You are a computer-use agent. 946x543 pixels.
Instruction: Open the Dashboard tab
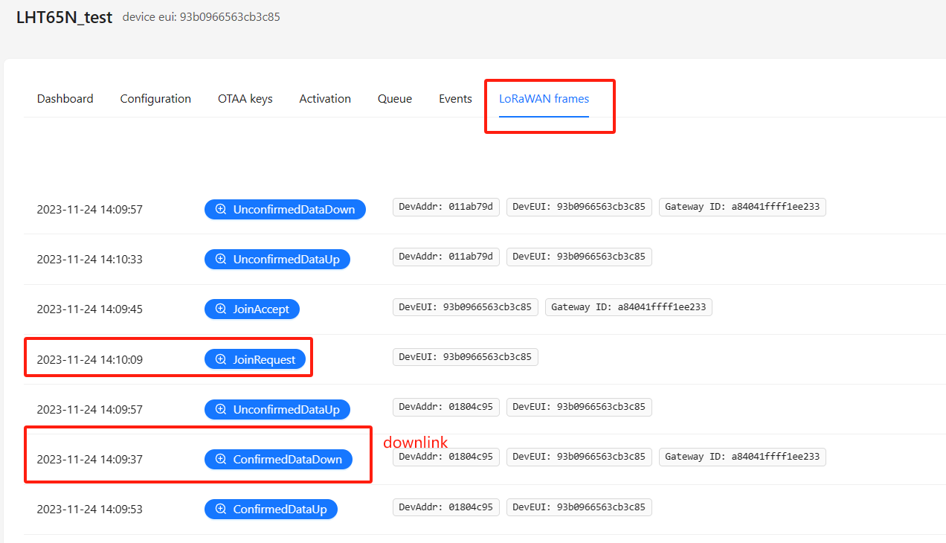pos(65,98)
